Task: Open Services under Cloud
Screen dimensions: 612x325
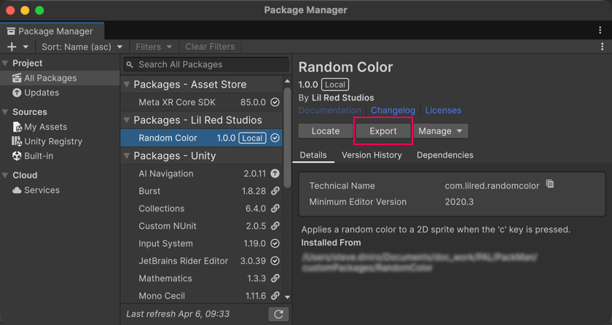Action: pos(60,190)
